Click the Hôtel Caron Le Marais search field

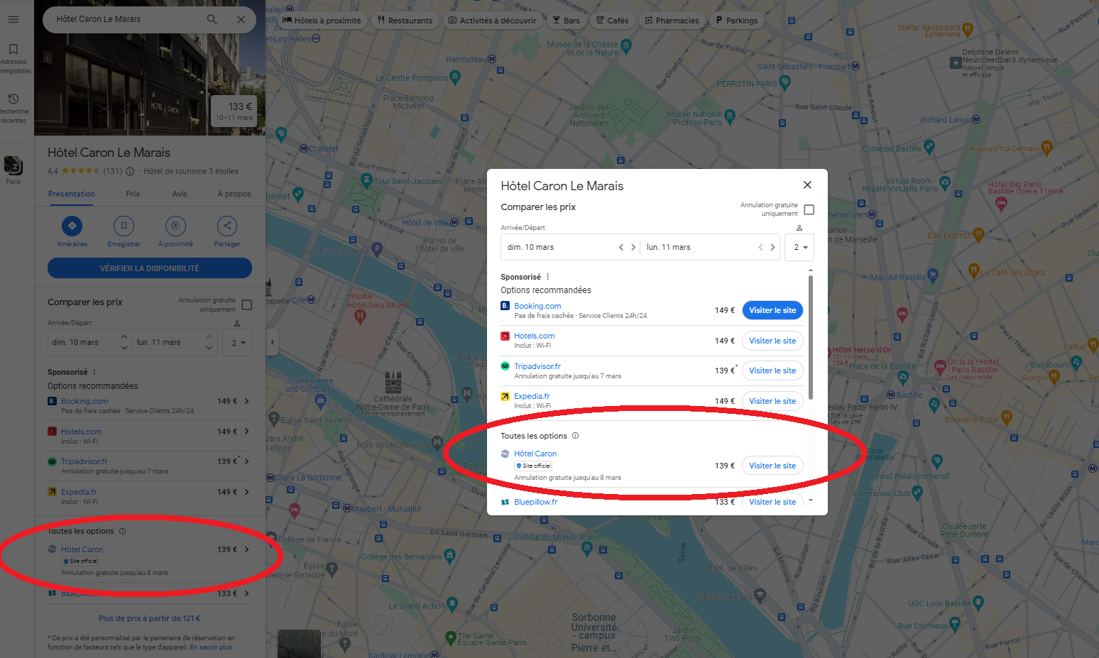(128, 19)
